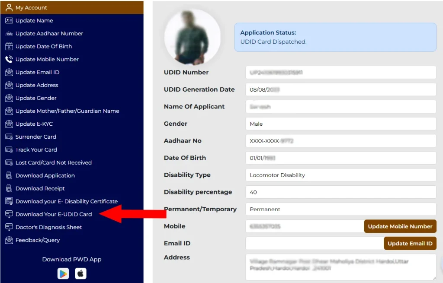Click the Update Name card icon

pos(9,20)
